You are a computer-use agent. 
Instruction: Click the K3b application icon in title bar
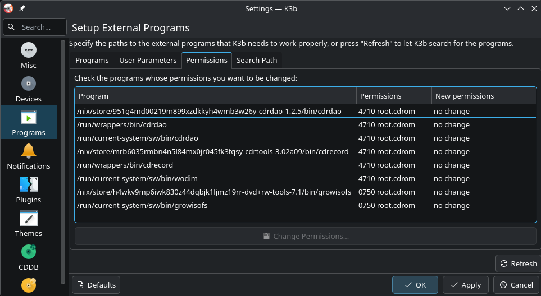(x=8, y=8)
